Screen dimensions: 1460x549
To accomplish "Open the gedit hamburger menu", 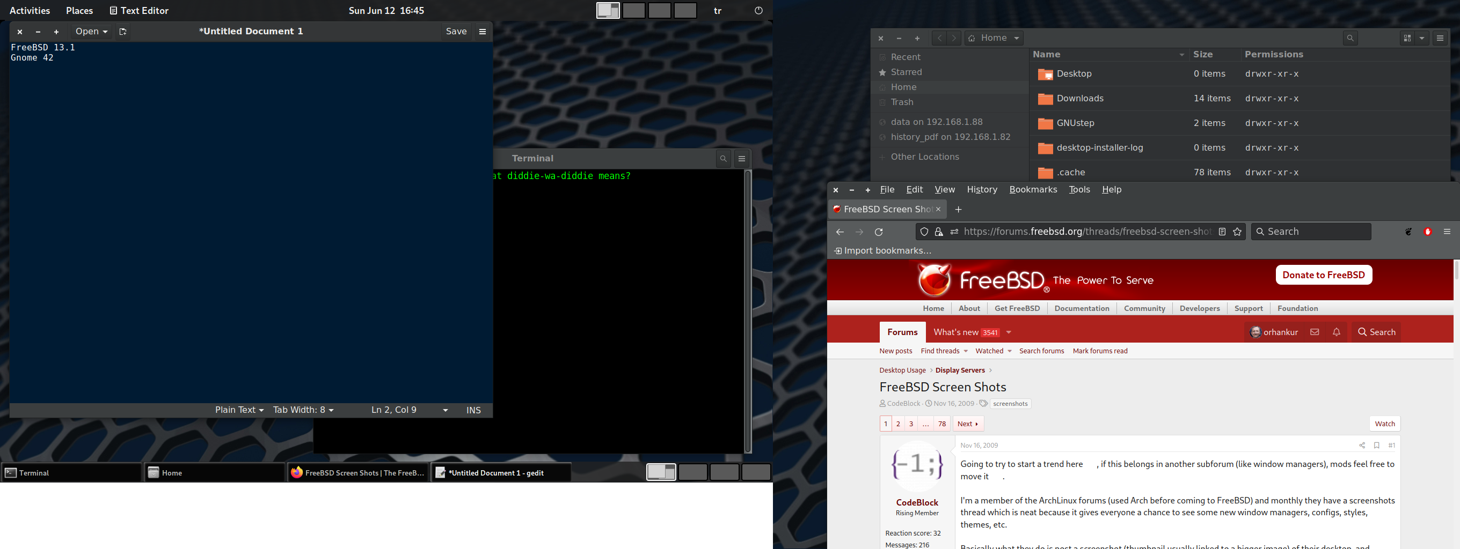I will click(x=483, y=32).
